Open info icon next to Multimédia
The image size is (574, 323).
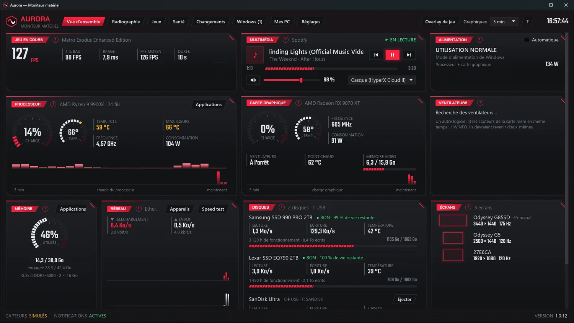pos(285,40)
